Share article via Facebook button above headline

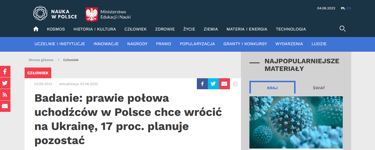[202, 84]
